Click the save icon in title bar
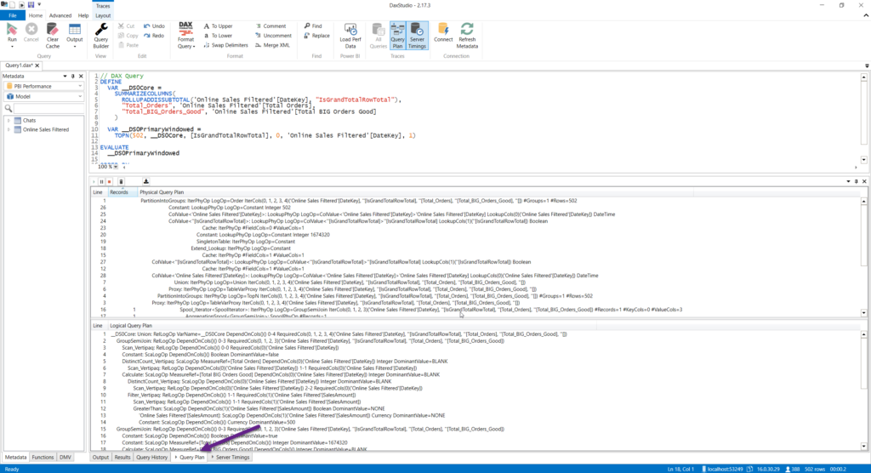The height and width of the screenshot is (473, 871). (x=31, y=4)
